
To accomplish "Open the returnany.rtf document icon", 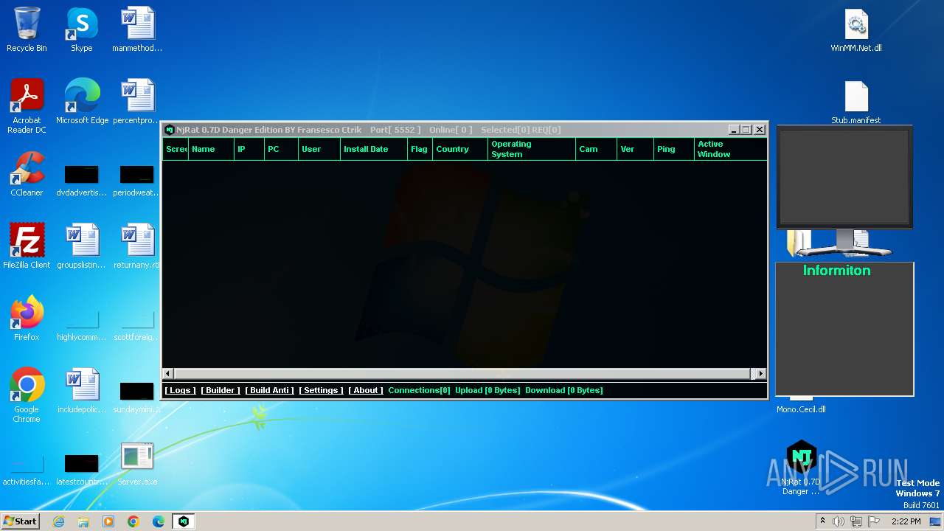I will pyautogui.click(x=137, y=246).
